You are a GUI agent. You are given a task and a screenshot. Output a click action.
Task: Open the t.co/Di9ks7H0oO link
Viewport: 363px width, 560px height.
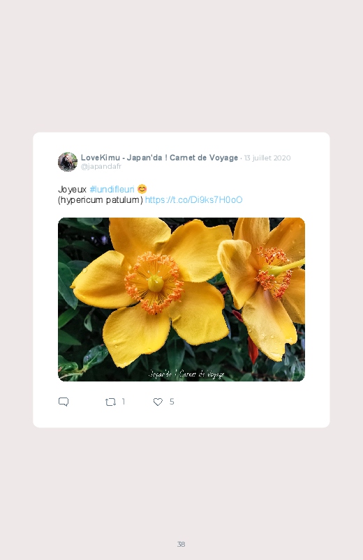pyautogui.click(x=194, y=199)
